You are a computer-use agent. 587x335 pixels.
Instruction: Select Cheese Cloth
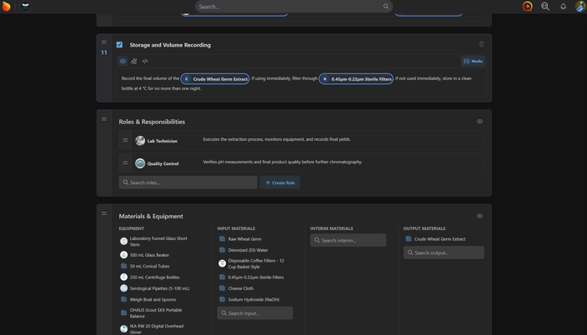(x=241, y=288)
